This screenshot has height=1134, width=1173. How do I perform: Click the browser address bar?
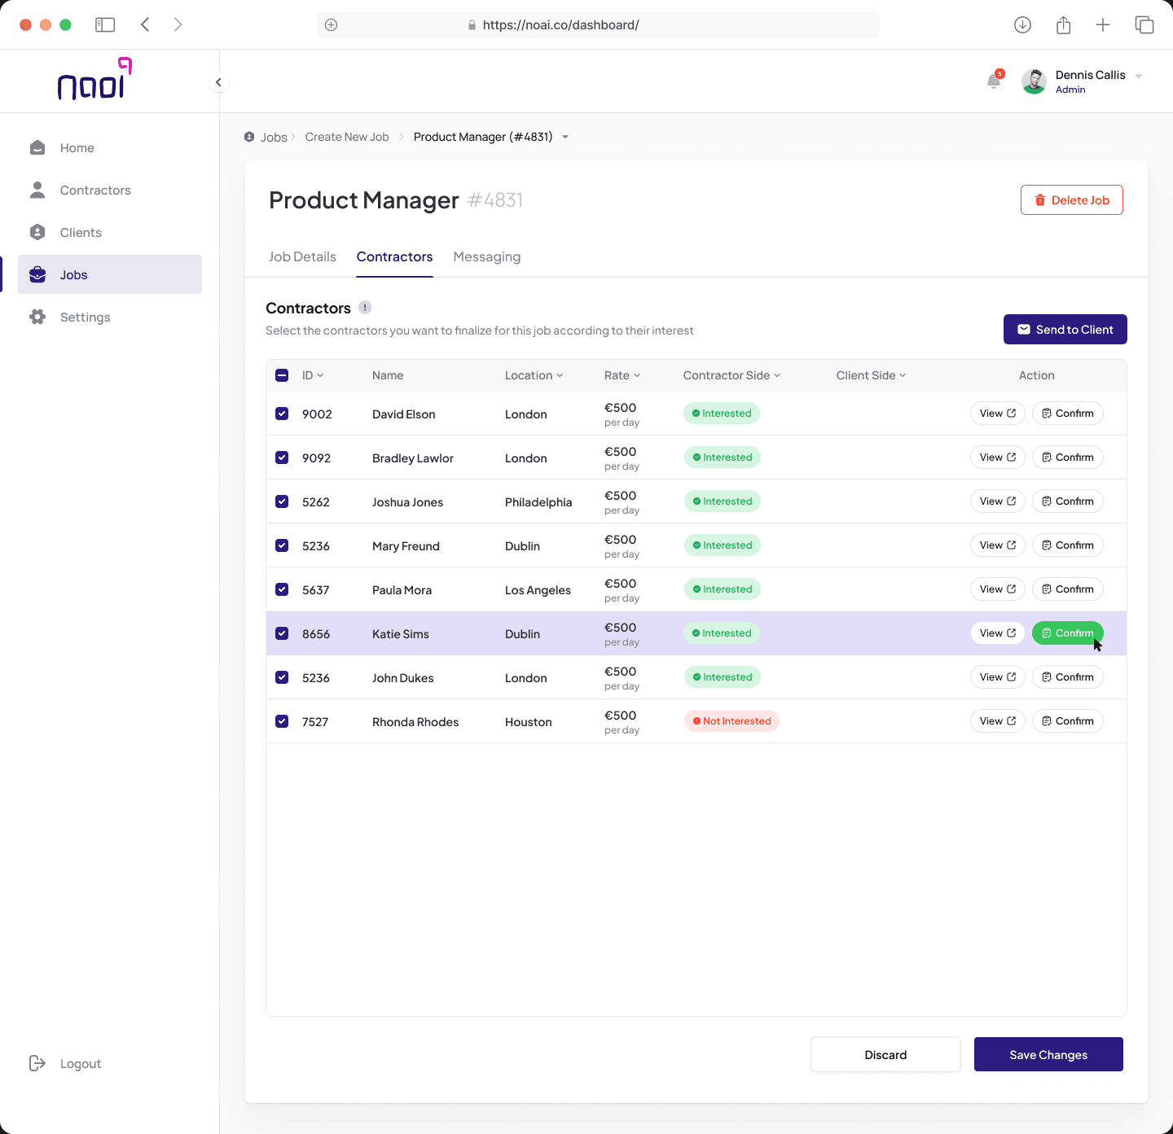coord(598,24)
